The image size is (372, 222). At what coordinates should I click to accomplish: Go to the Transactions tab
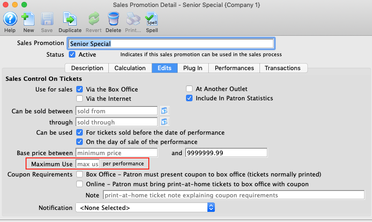[x=283, y=68]
